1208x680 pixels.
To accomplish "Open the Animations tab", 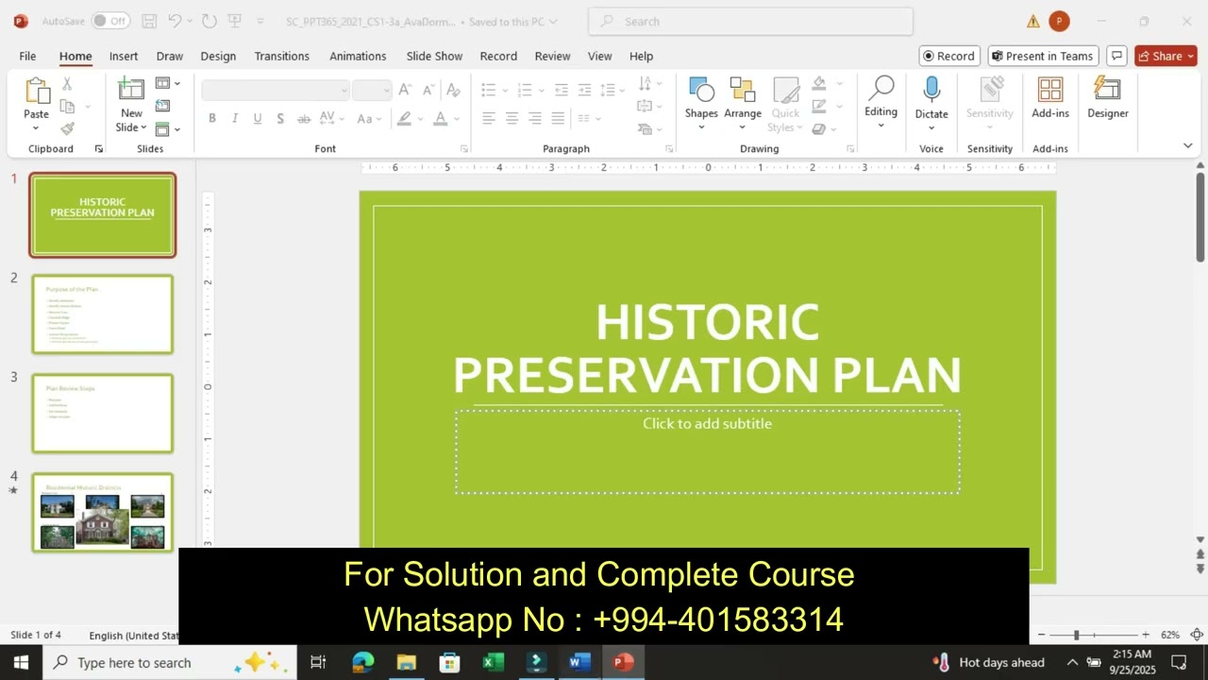I will click(x=358, y=56).
